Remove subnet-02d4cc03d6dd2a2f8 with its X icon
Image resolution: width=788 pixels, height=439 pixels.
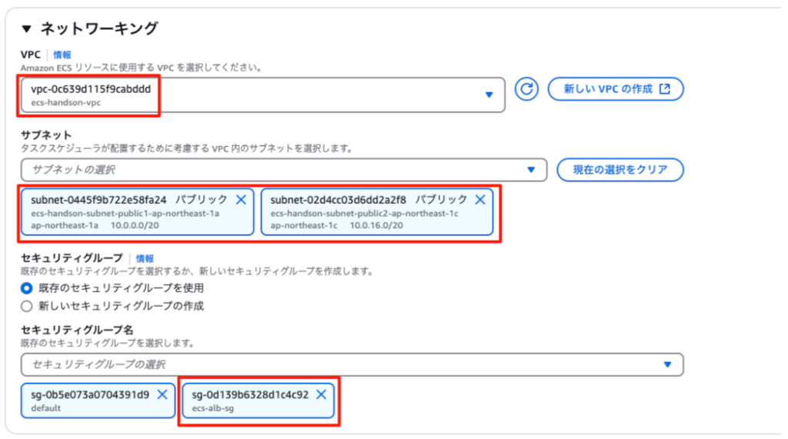[480, 200]
